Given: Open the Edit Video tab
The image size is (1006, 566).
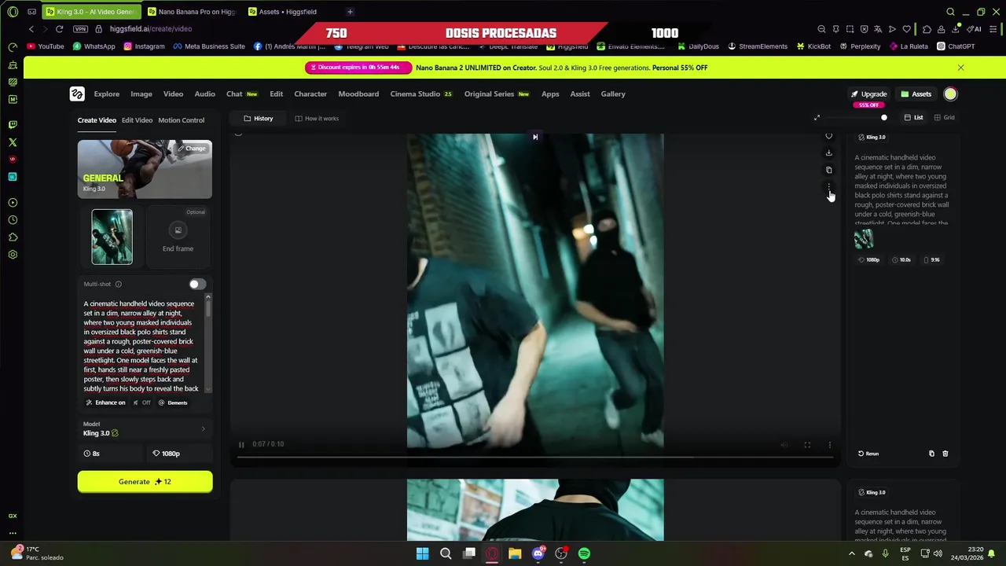Looking at the screenshot, I should (137, 120).
